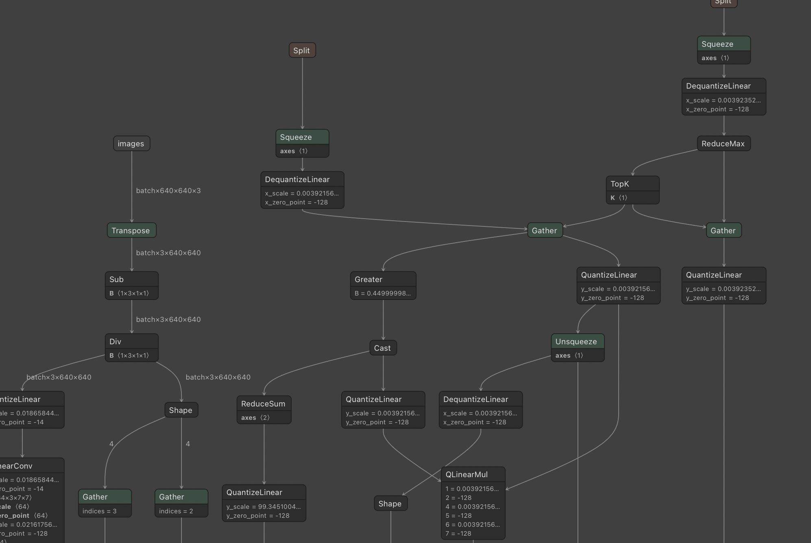Viewport: 811px width, 543px height.
Task: Select the Cast node
Action: click(383, 348)
